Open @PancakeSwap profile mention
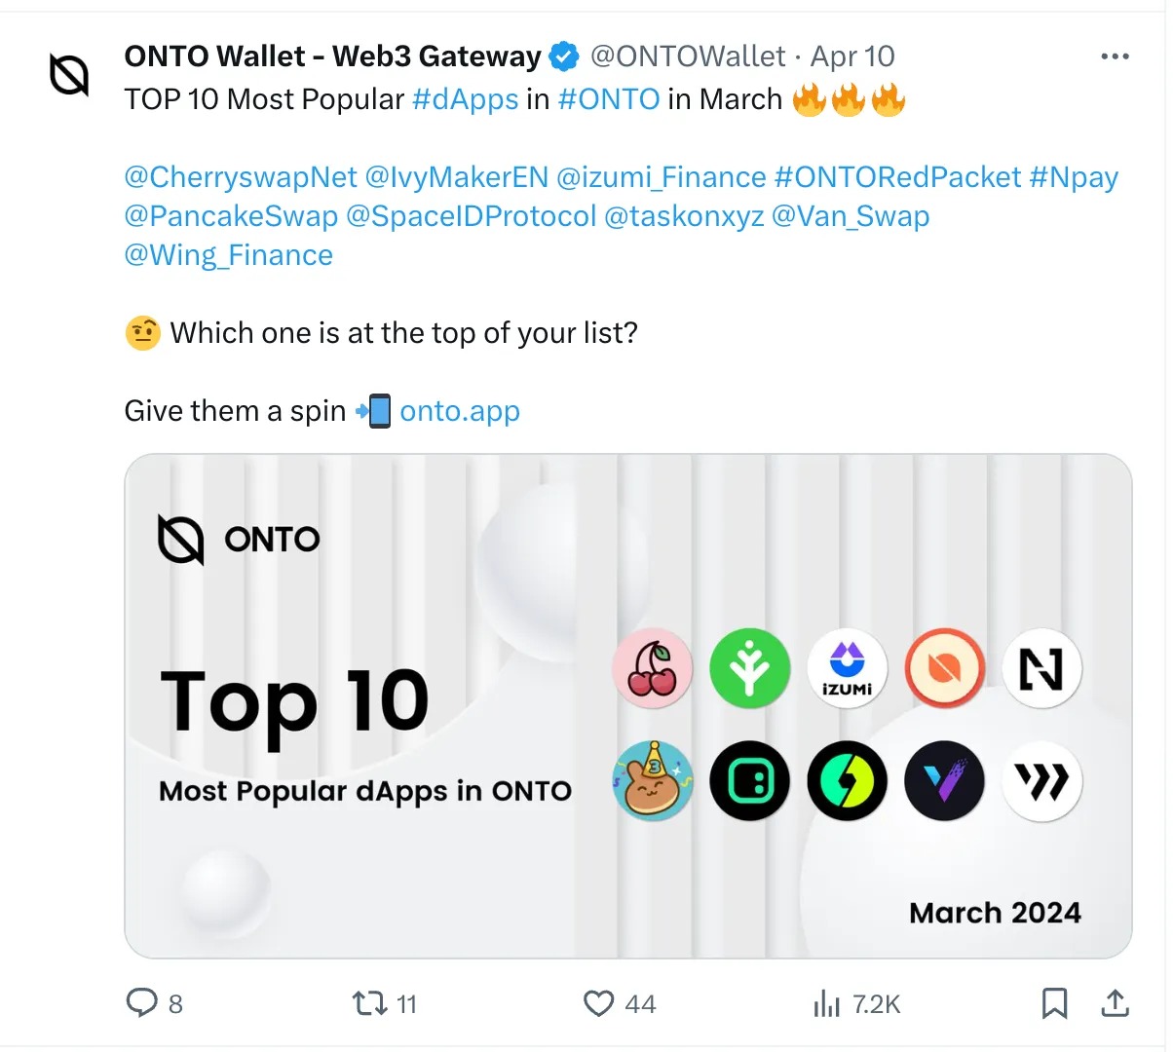Image resolution: width=1173 pixels, height=1052 pixels. pyautogui.click(x=231, y=216)
